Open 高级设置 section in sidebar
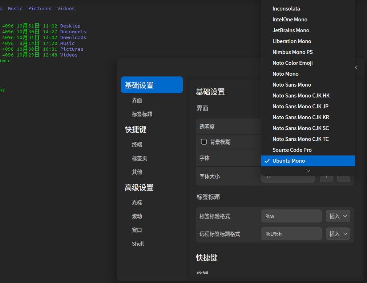 pyautogui.click(x=139, y=187)
